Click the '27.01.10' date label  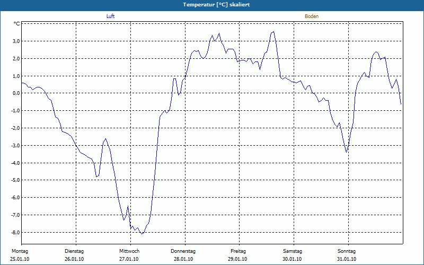[129, 259]
